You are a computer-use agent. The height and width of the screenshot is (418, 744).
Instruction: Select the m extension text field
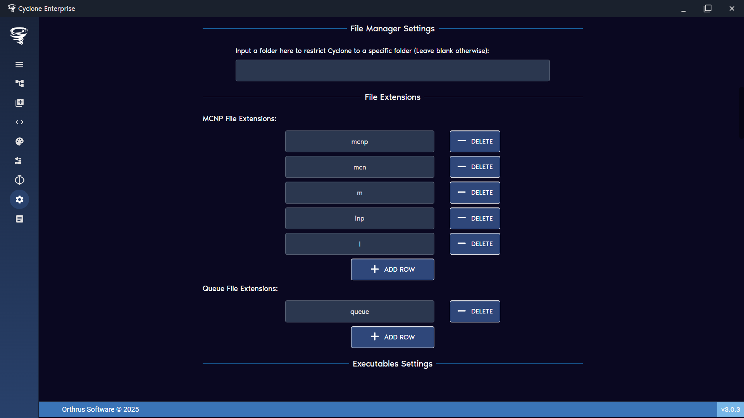360,192
